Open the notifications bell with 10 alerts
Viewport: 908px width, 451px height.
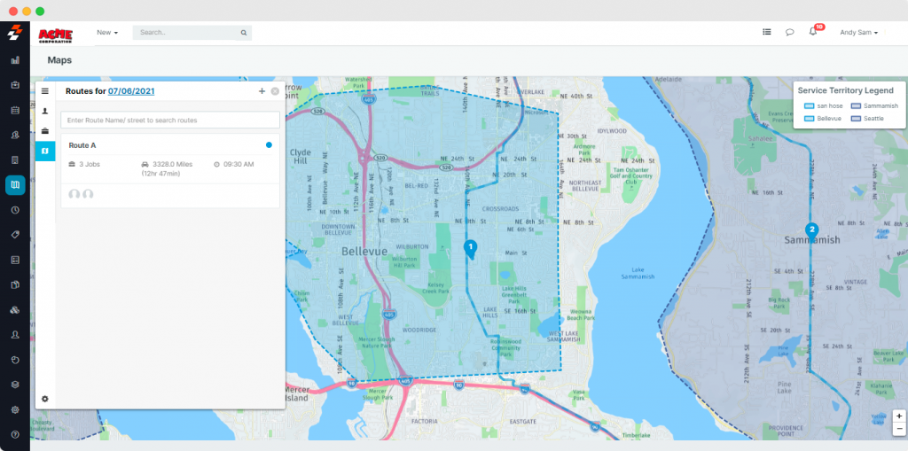pyautogui.click(x=813, y=33)
